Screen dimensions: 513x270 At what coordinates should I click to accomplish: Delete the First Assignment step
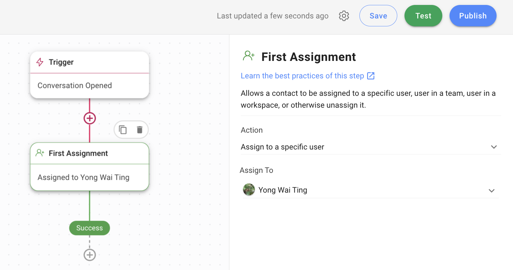(x=139, y=129)
